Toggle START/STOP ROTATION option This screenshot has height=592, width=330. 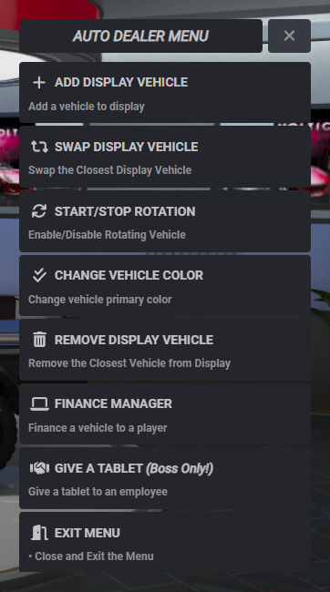click(x=165, y=221)
